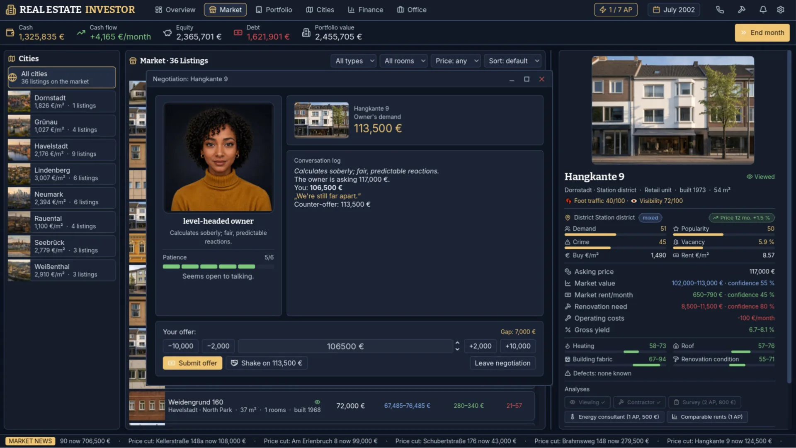Click the Foot traffic footprint icon

click(568, 201)
